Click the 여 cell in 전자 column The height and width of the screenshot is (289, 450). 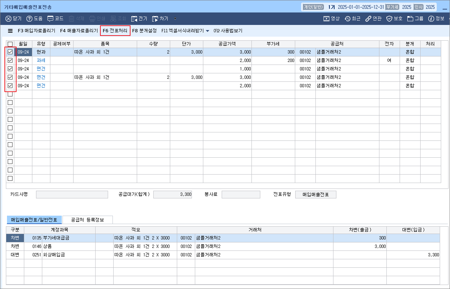click(389, 61)
